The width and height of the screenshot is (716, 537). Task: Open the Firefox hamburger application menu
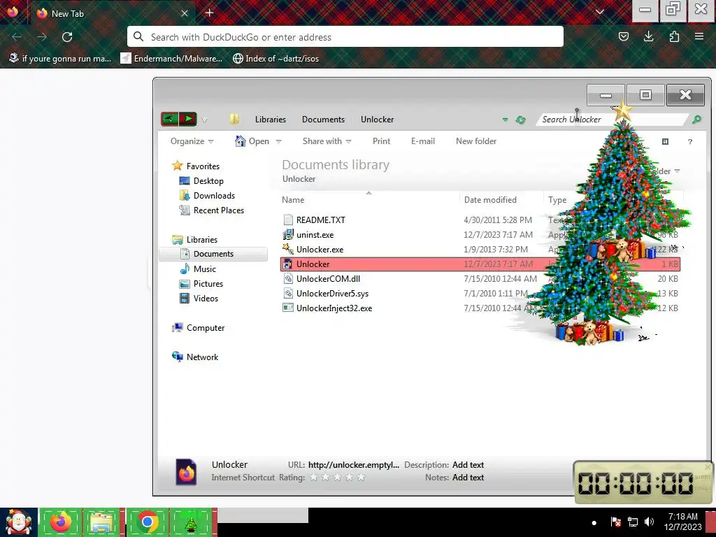(x=699, y=36)
